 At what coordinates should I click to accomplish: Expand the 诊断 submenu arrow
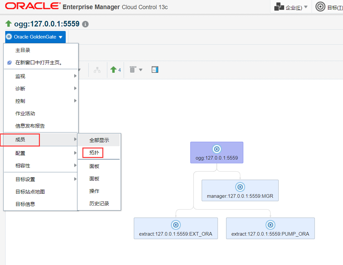(x=75, y=88)
